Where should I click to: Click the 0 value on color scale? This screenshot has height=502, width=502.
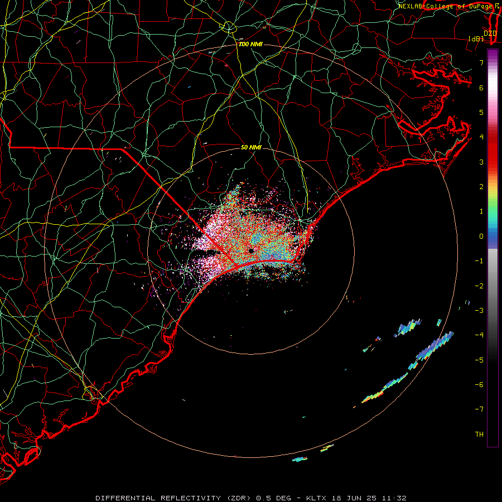481,236
